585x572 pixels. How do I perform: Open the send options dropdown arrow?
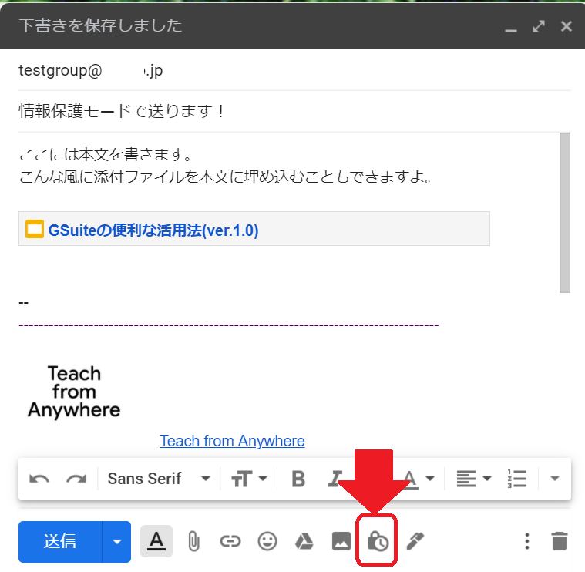[x=117, y=541]
